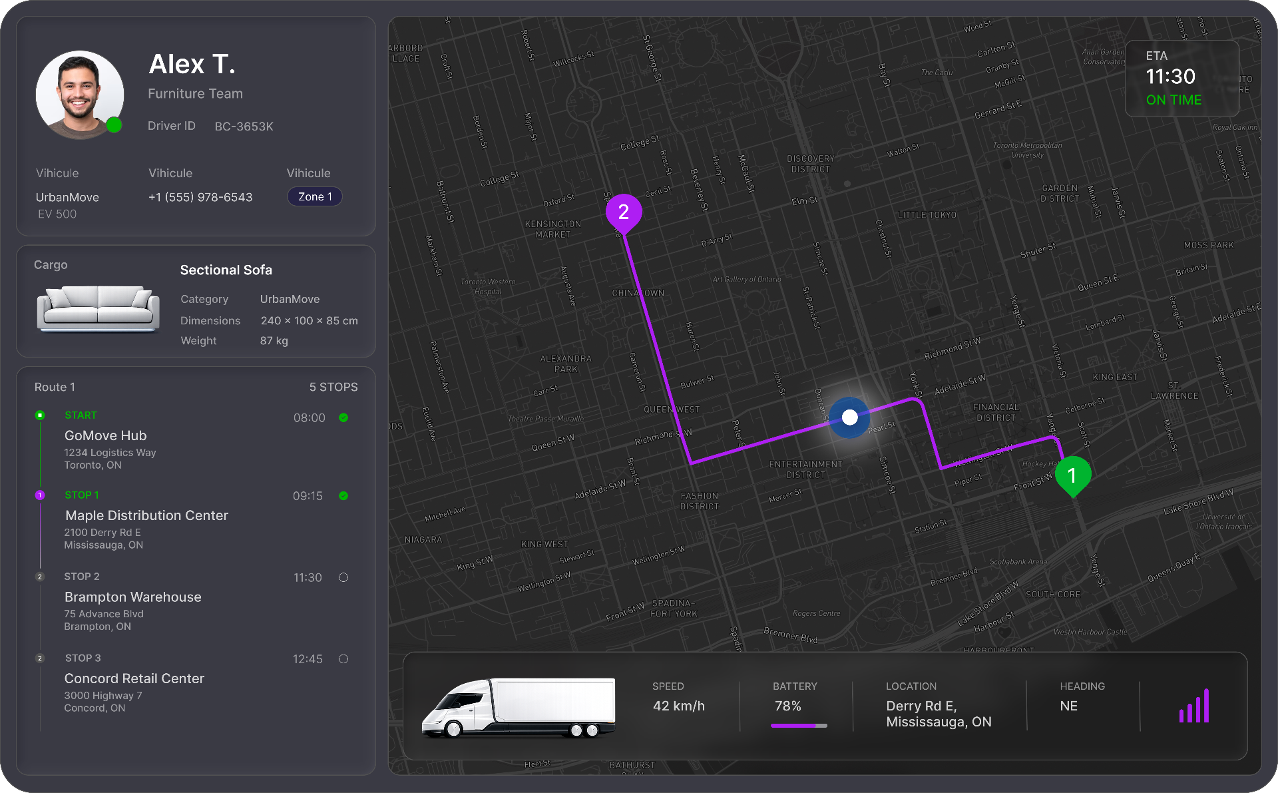1278x793 pixels.
Task: Click the 12:45 Stop 3 time
Action: point(308,659)
